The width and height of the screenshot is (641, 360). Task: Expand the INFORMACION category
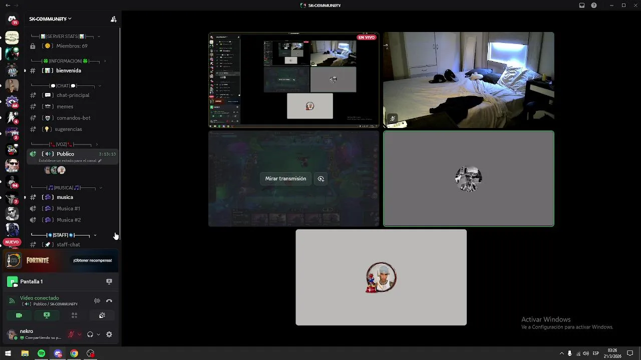(68, 61)
